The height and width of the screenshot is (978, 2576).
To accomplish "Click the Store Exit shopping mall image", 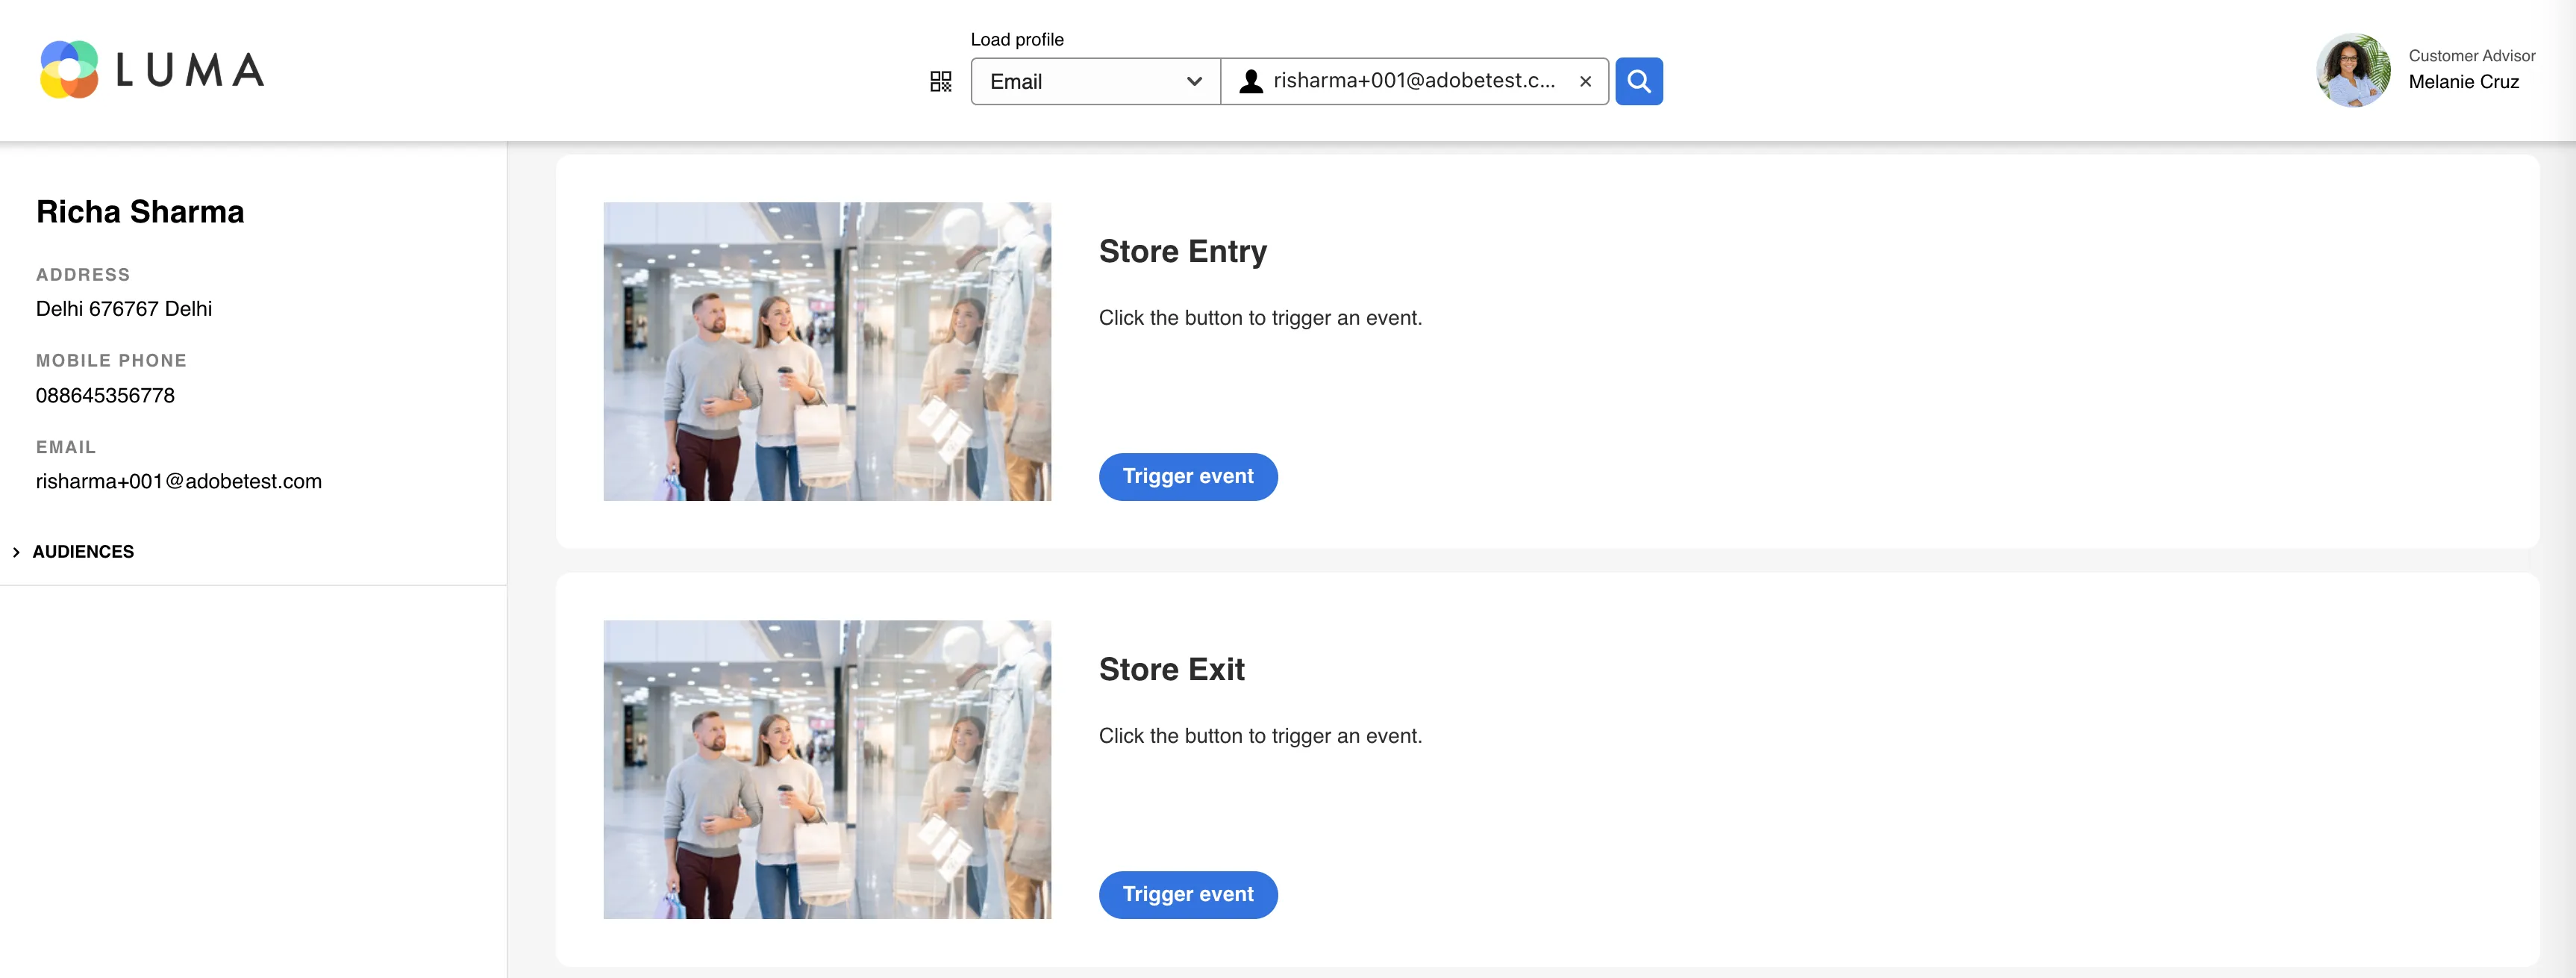I will [827, 770].
